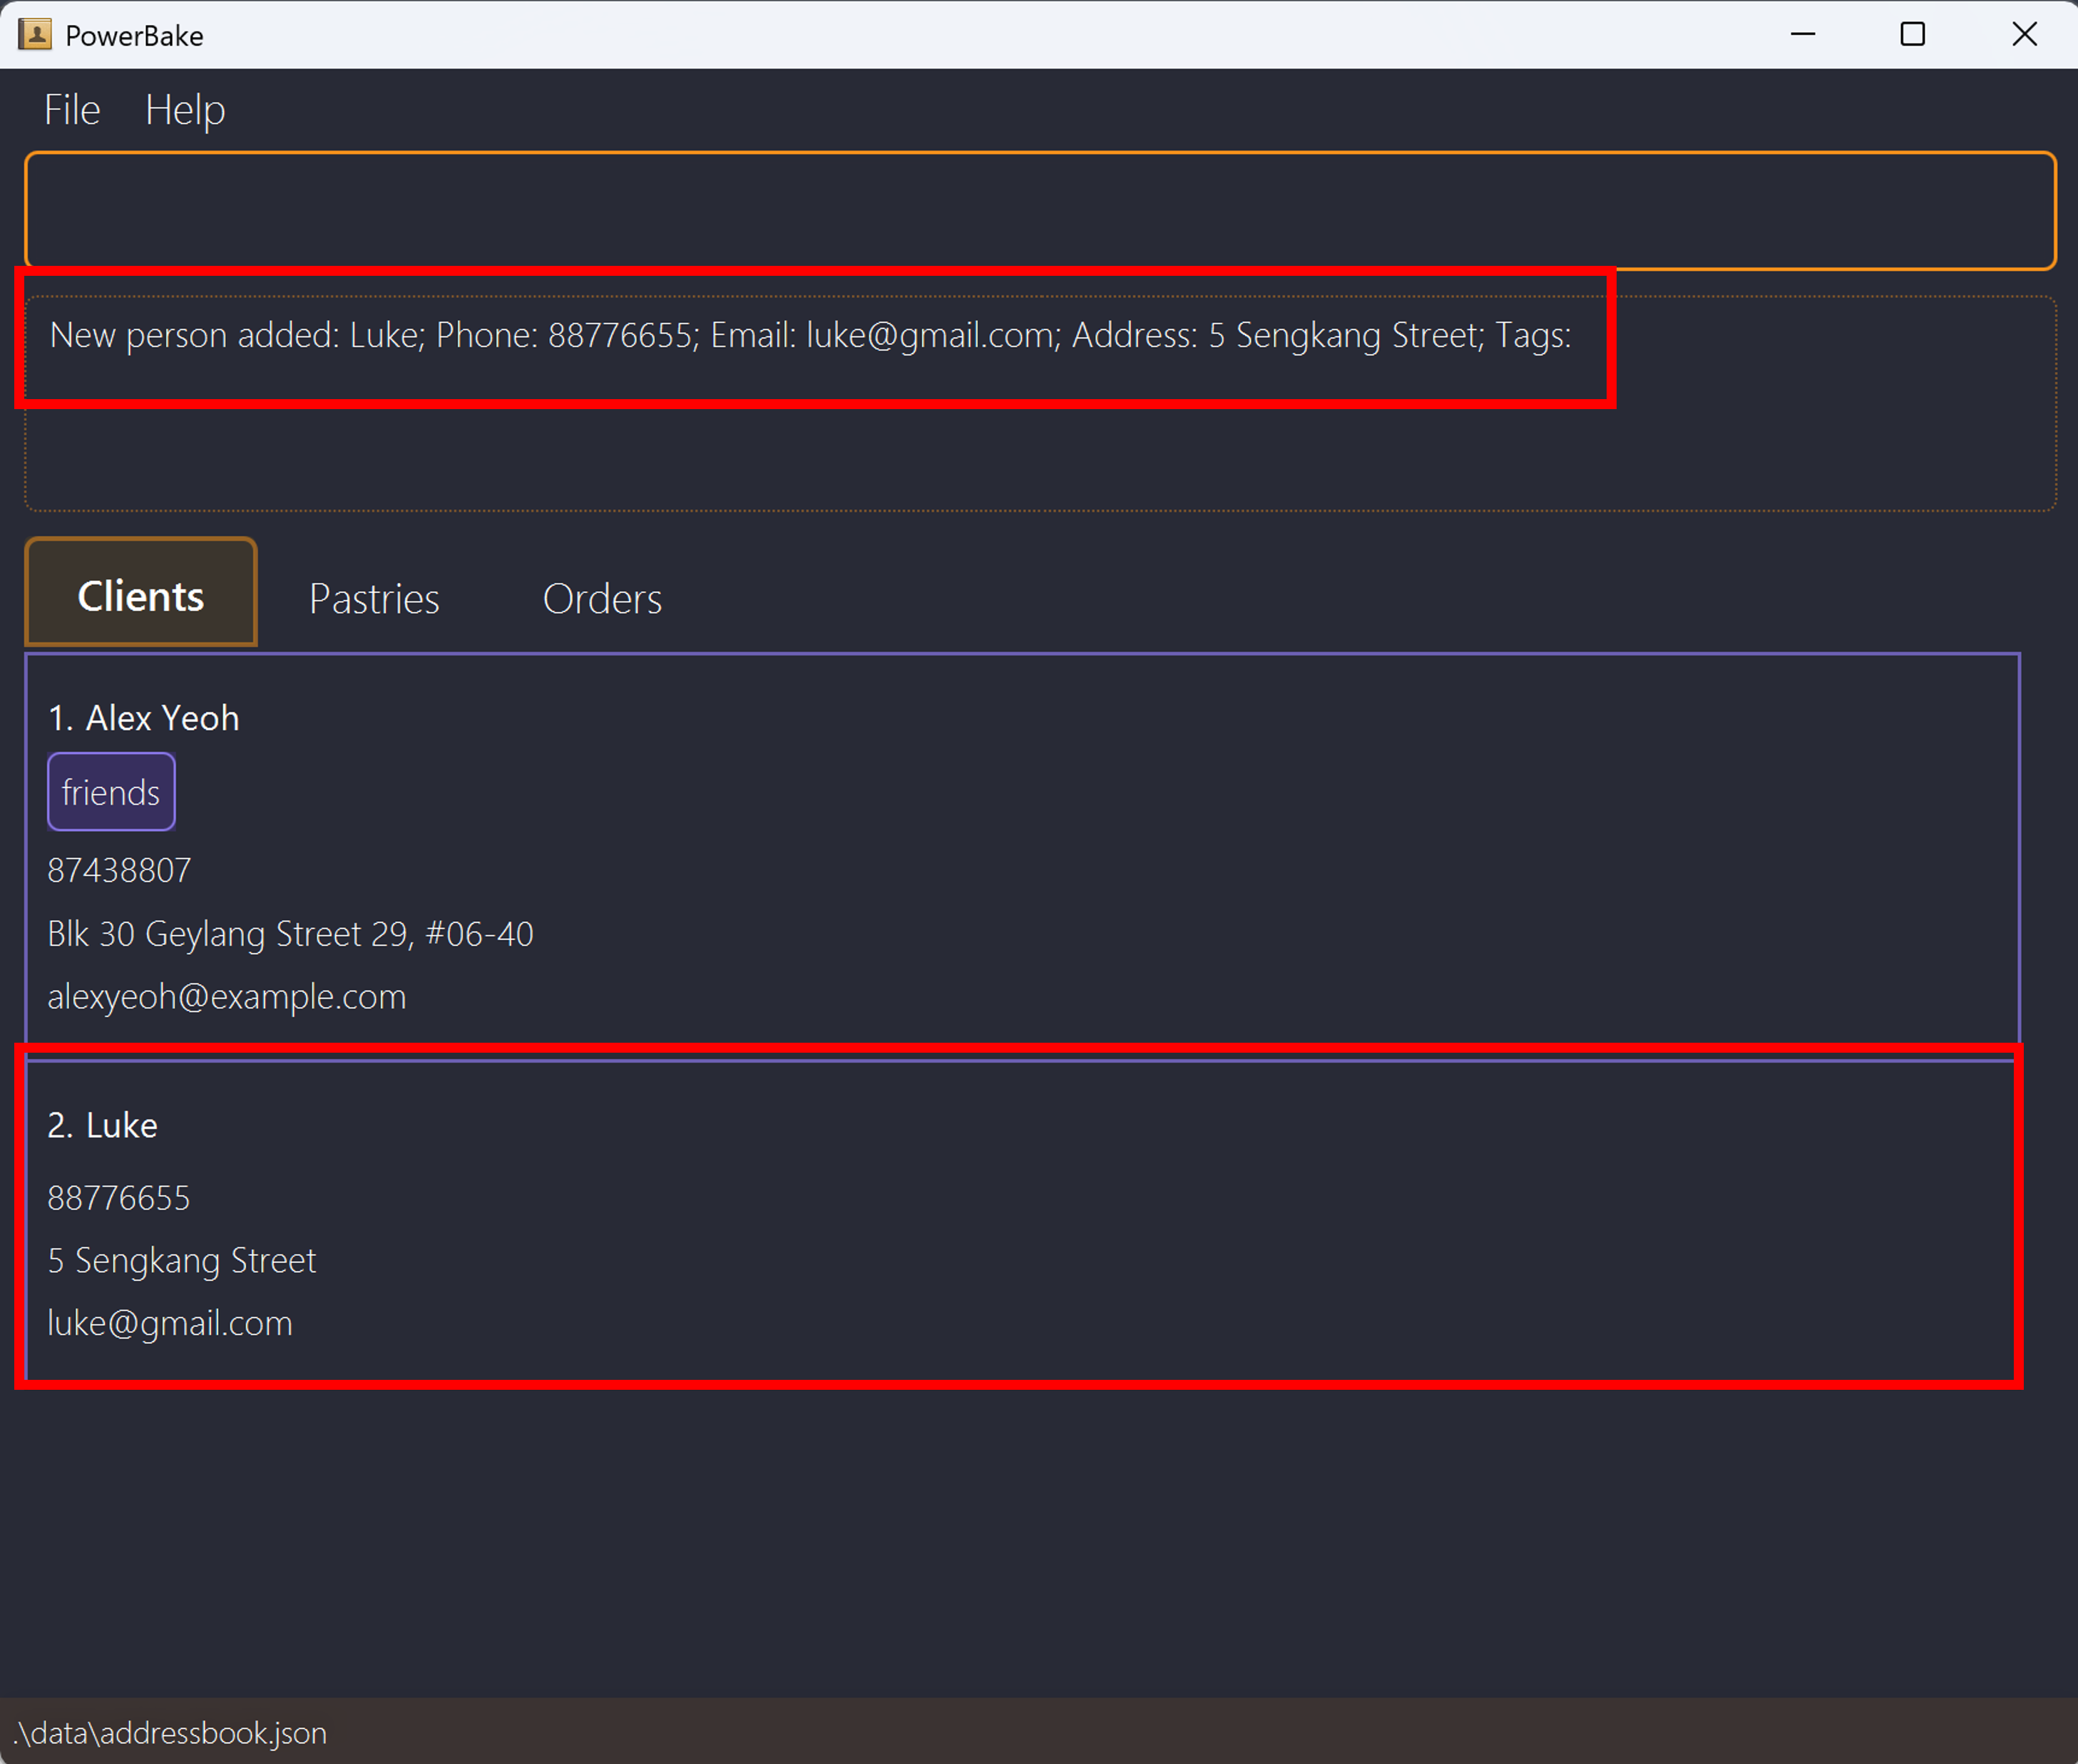
Task: Click alexyeoh@example.com email text
Action: (x=226, y=995)
